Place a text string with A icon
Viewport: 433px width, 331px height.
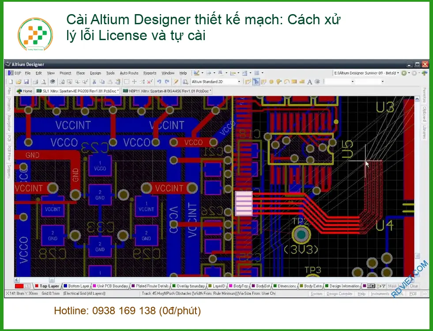click(x=309, y=82)
